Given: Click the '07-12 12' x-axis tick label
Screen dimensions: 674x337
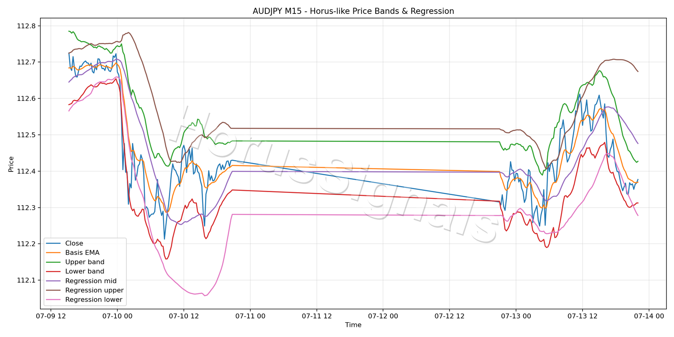Looking at the screenshot, I should pyautogui.click(x=449, y=316).
